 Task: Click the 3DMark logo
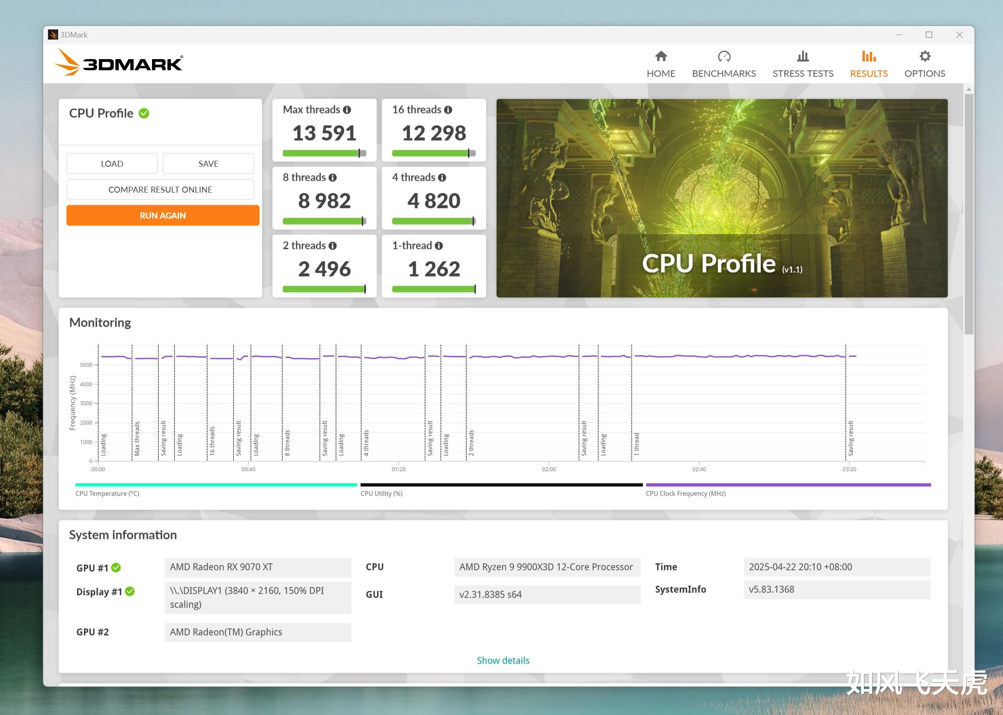(x=118, y=63)
